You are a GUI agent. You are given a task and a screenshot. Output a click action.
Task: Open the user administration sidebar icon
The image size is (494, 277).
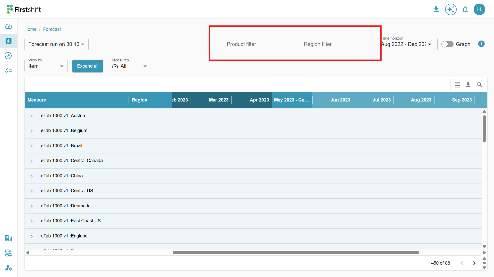8,268
